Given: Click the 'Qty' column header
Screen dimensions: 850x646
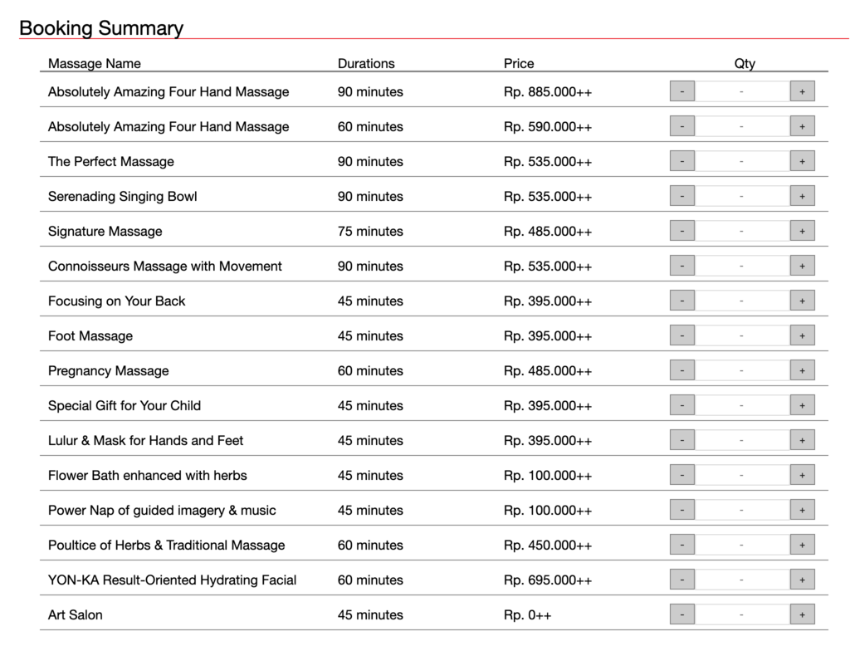Looking at the screenshot, I should [745, 63].
